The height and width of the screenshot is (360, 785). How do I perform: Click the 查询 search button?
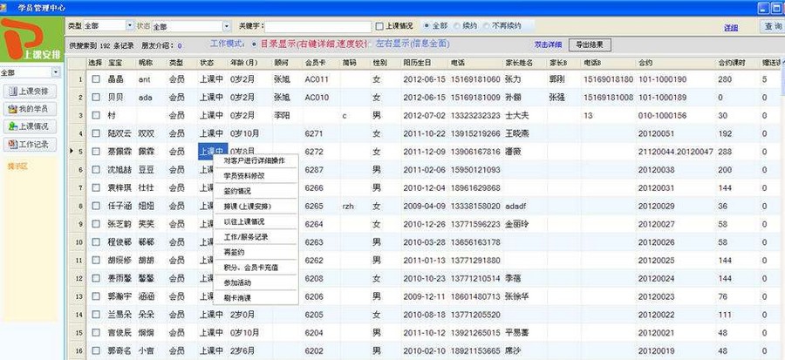[x=772, y=26]
